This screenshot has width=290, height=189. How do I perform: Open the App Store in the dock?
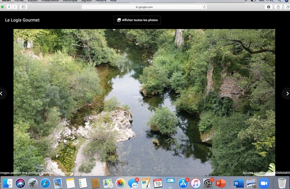[x=183, y=183]
